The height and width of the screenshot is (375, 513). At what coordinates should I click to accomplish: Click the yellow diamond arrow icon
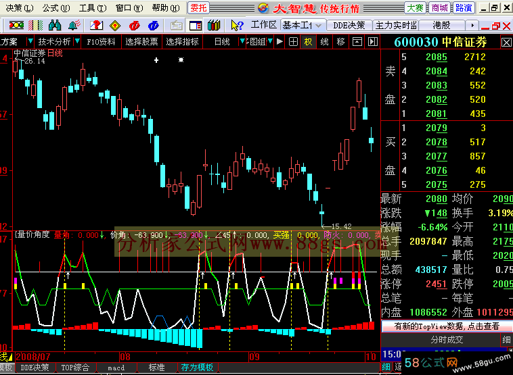(x=115, y=25)
